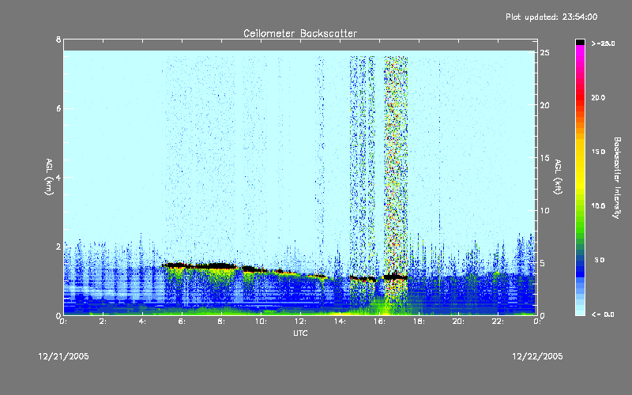The width and height of the screenshot is (632, 395).
Task: Select the "UTC" x-axis label
Action: point(300,333)
